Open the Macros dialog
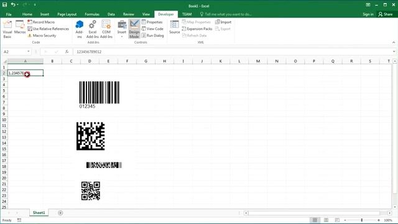Screen dimensions: 398x224 pos(20,27)
